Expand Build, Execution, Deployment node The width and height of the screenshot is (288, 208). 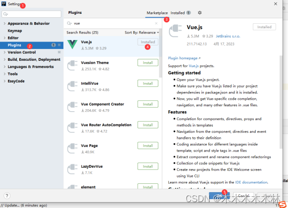pyautogui.click(x=4, y=59)
